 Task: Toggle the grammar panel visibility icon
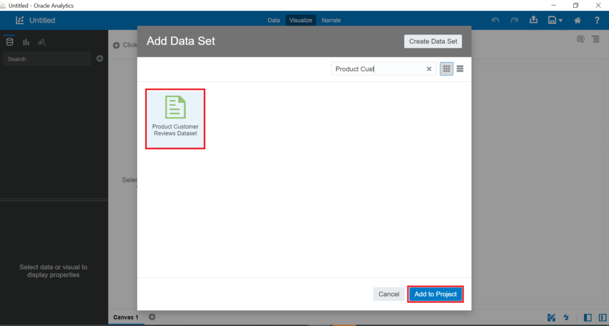click(x=602, y=318)
